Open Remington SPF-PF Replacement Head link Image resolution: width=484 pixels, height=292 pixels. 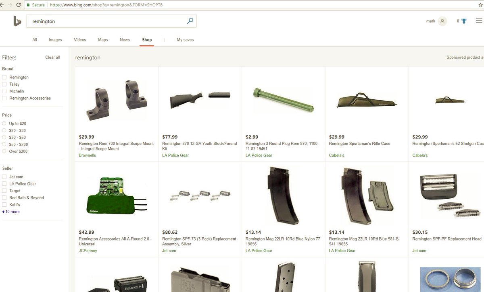click(447, 239)
